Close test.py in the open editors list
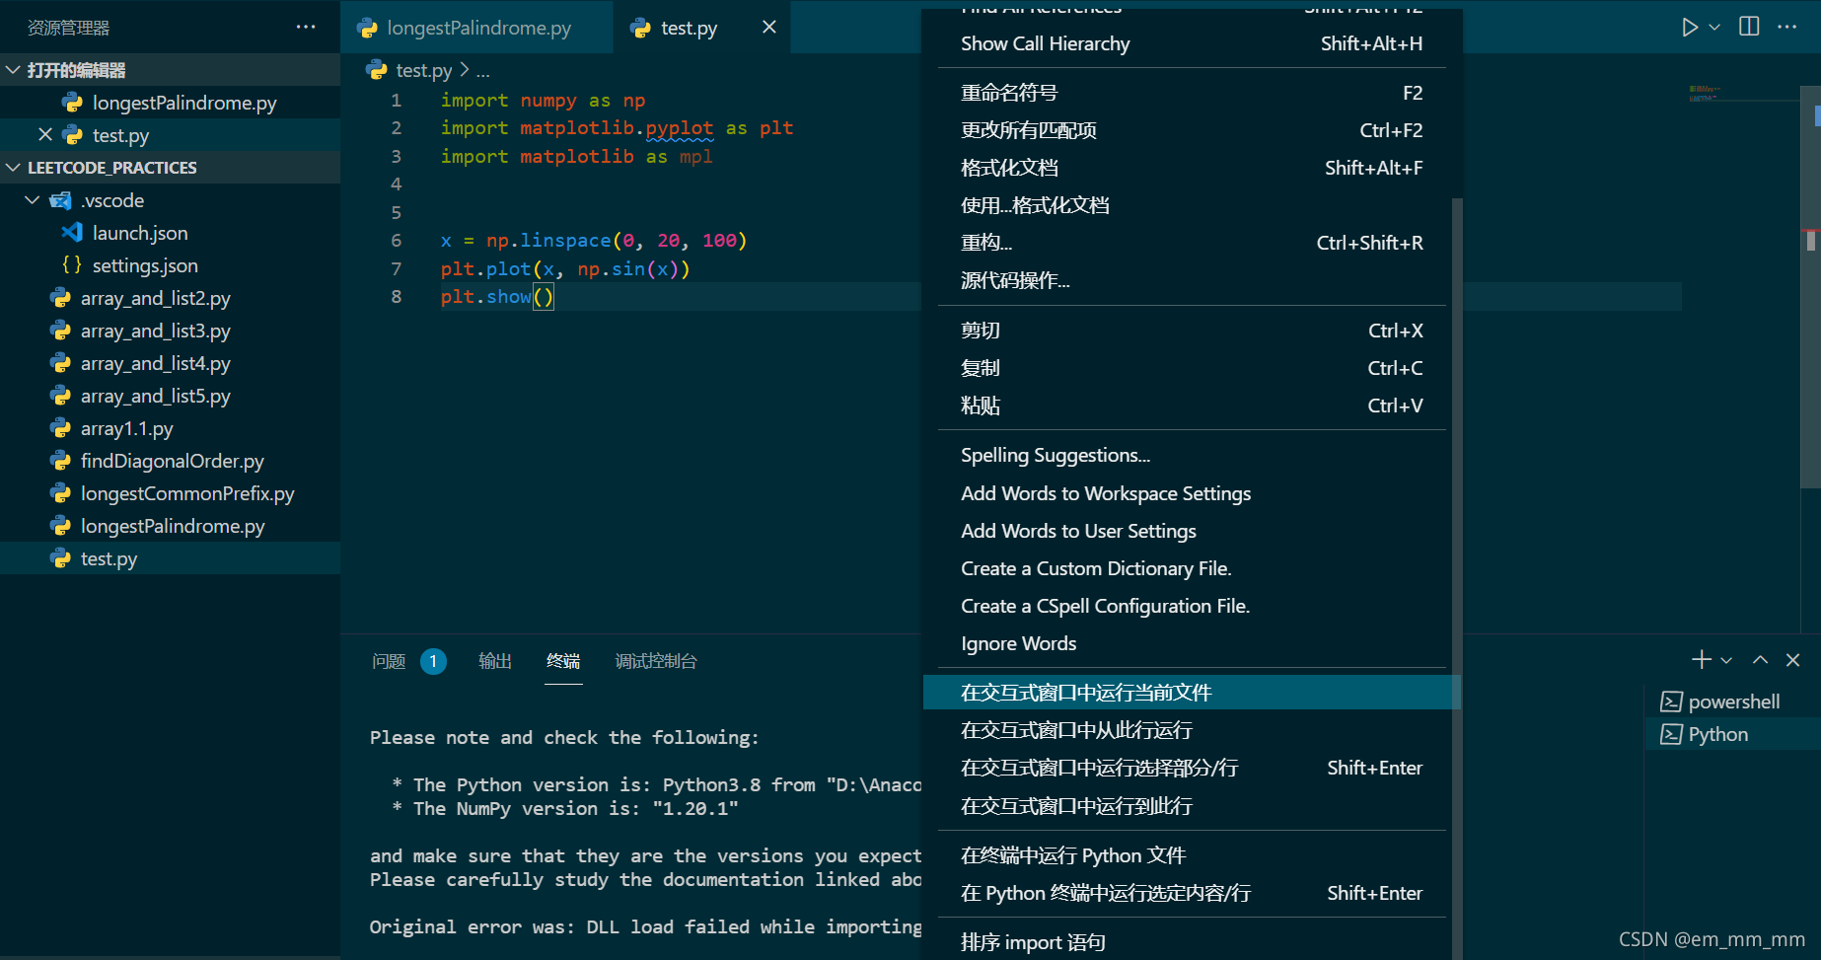Viewport: 1821px width, 960px height. (45, 134)
